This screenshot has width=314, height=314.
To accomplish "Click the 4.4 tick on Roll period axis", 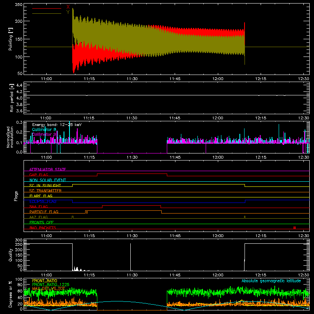I will 19,85.
